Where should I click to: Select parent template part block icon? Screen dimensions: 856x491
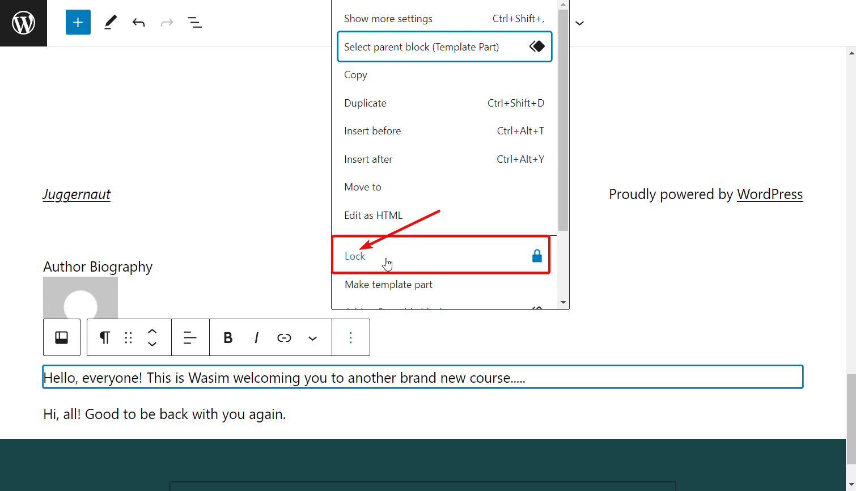62,338
